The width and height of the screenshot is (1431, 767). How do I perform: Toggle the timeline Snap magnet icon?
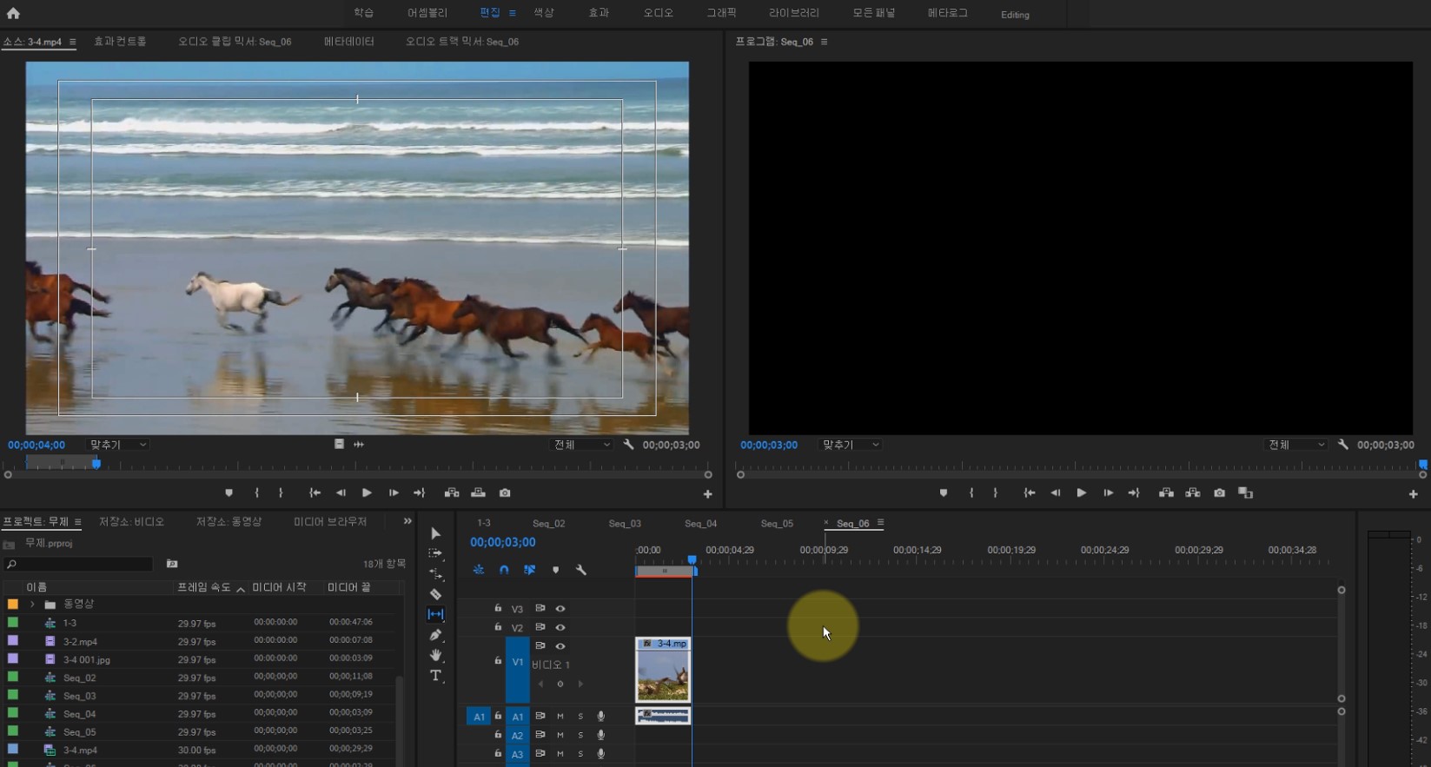[504, 570]
